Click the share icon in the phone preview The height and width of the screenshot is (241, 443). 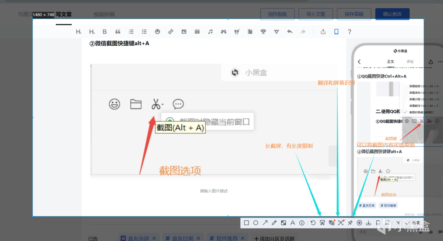pos(431,62)
